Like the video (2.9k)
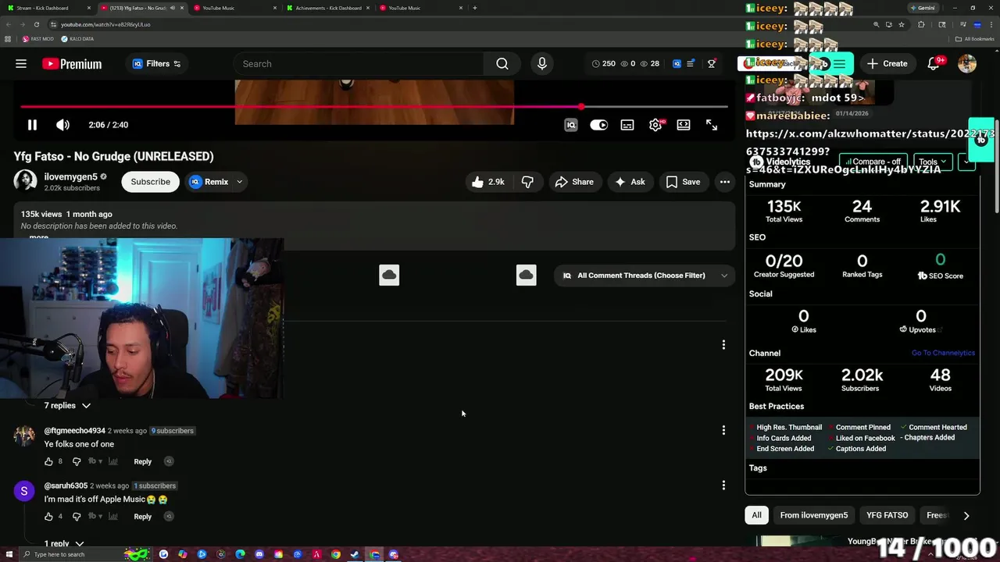1000x562 pixels. [x=487, y=182]
